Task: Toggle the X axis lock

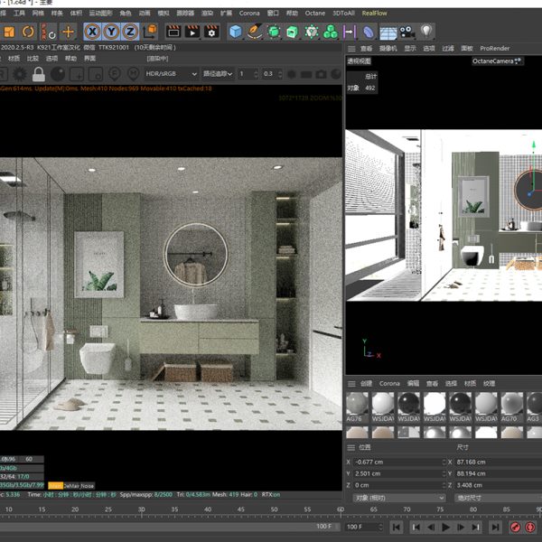Action: pyautogui.click(x=92, y=32)
